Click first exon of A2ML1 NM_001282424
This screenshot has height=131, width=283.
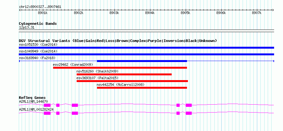click(47, 113)
